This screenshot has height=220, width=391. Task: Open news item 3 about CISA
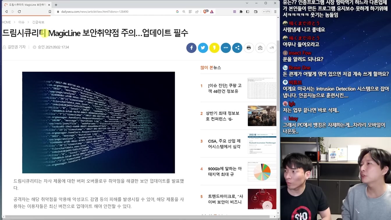[224, 144]
